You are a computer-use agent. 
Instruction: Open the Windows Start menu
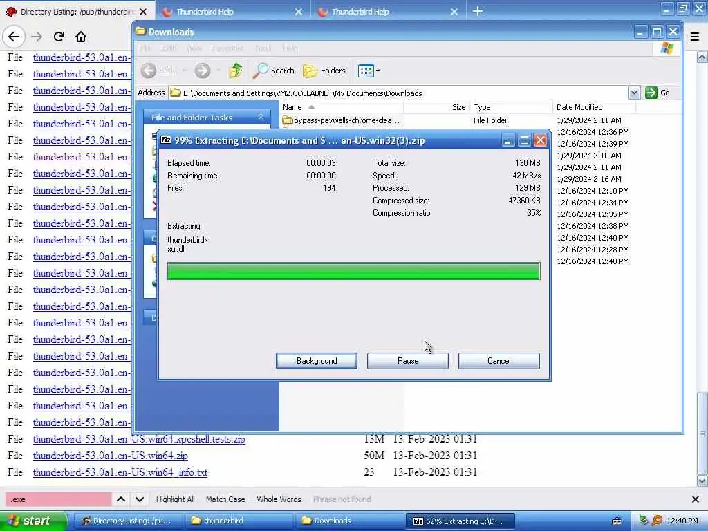click(33, 521)
